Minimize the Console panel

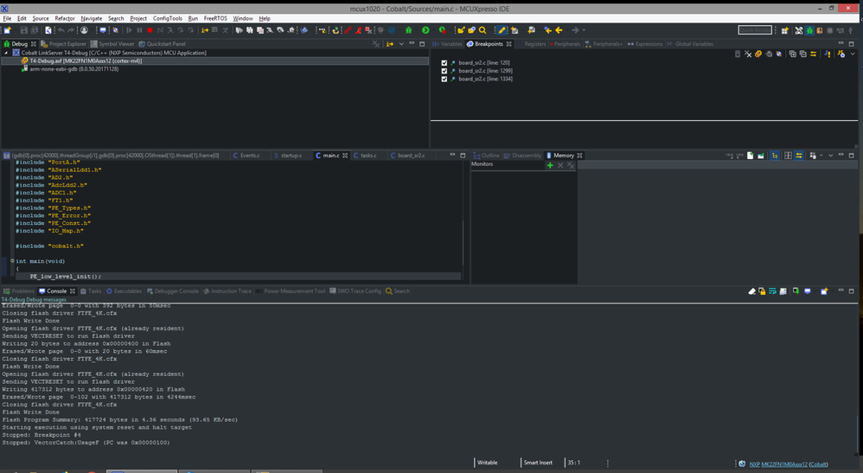point(841,291)
